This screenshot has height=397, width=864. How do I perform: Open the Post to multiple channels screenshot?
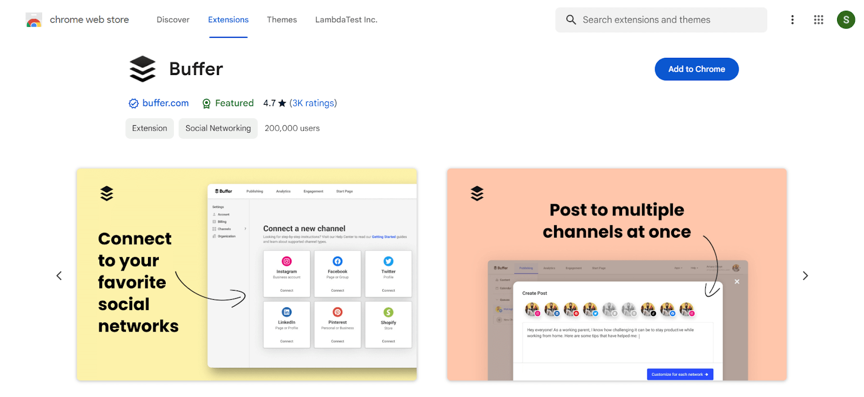(x=617, y=274)
